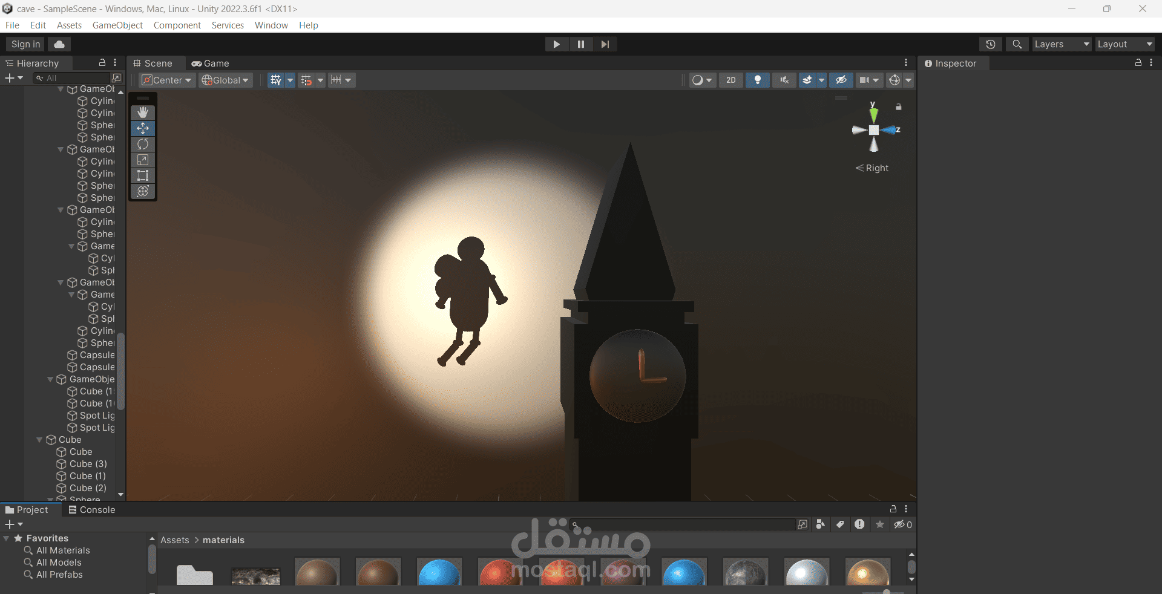Open the GameObject menu
This screenshot has height=594, width=1162.
tap(117, 25)
